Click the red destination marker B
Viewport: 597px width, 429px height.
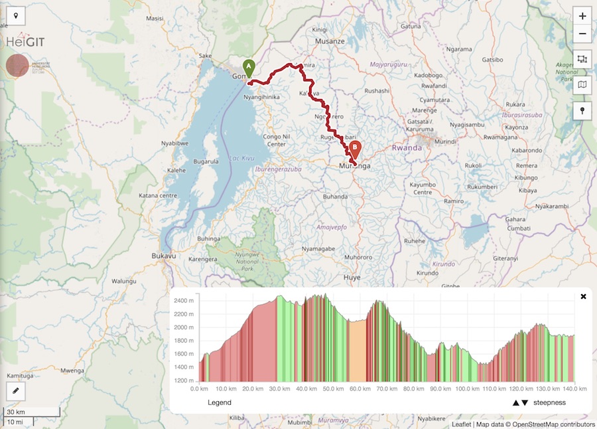tap(355, 149)
